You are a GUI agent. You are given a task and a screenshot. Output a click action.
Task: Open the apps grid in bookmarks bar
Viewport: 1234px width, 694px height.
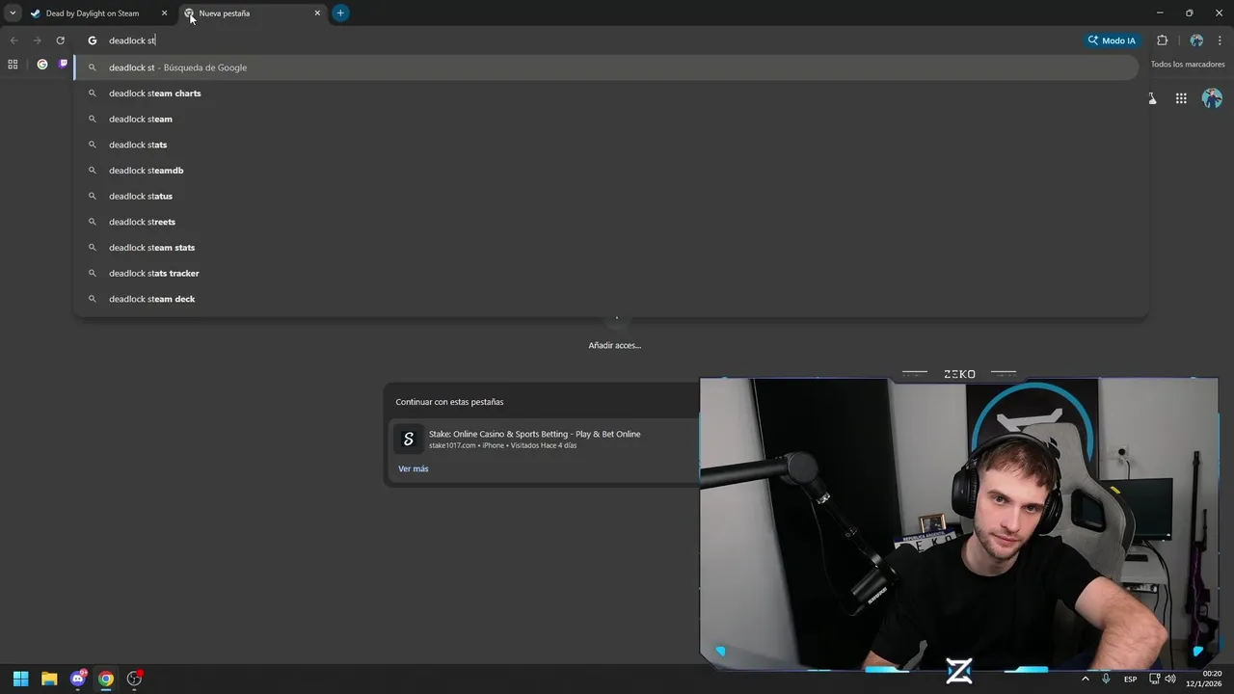13,65
